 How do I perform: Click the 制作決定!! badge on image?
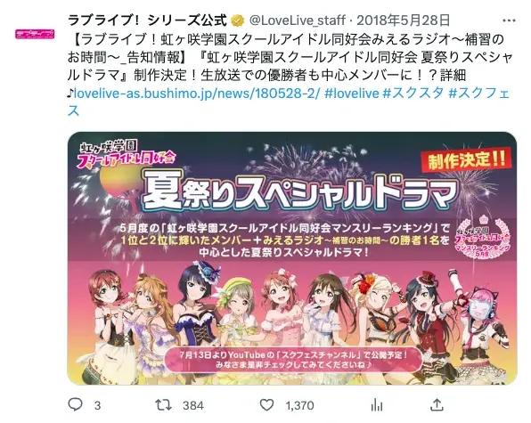(466, 159)
